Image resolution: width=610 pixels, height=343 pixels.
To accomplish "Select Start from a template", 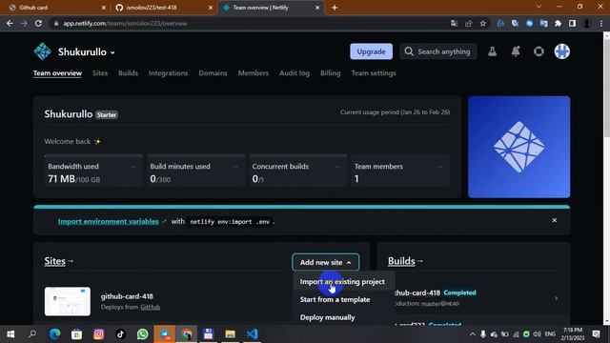I will click(335, 299).
